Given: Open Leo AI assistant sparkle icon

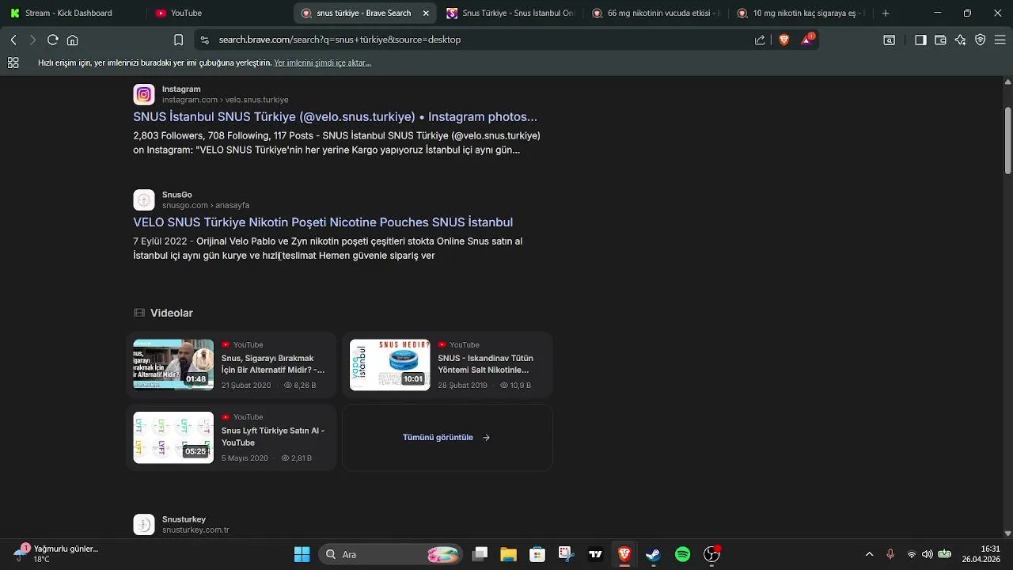Looking at the screenshot, I should (x=960, y=40).
